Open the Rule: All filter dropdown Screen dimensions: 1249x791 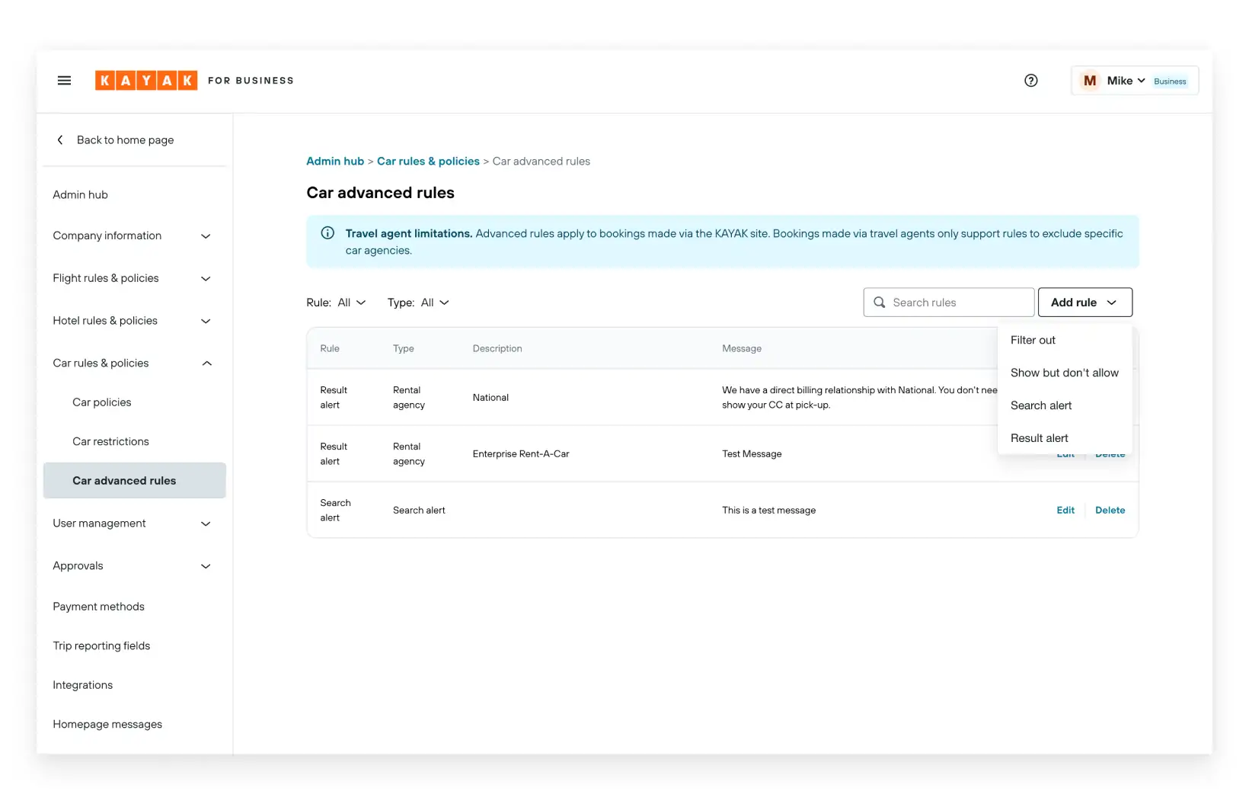[336, 303]
